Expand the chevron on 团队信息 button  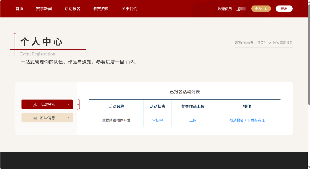coord(68,118)
